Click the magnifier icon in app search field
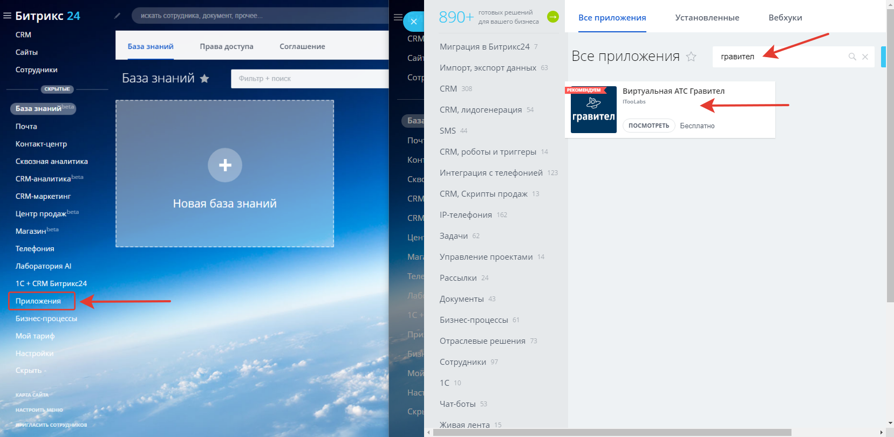The image size is (894, 437). point(852,57)
